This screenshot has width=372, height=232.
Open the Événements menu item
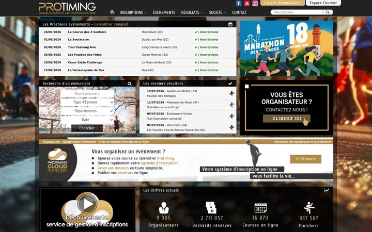pyautogui.click(x=164, y=12)
